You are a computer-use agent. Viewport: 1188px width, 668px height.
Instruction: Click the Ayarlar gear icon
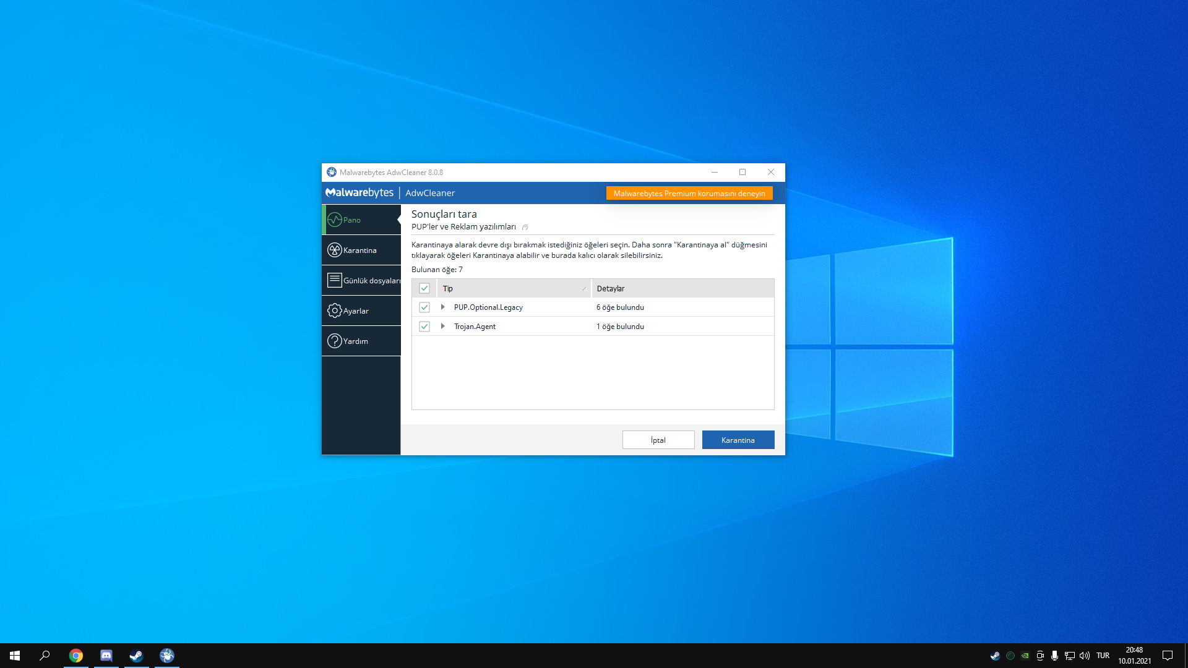pyautogui.click(x=335, y=310)
